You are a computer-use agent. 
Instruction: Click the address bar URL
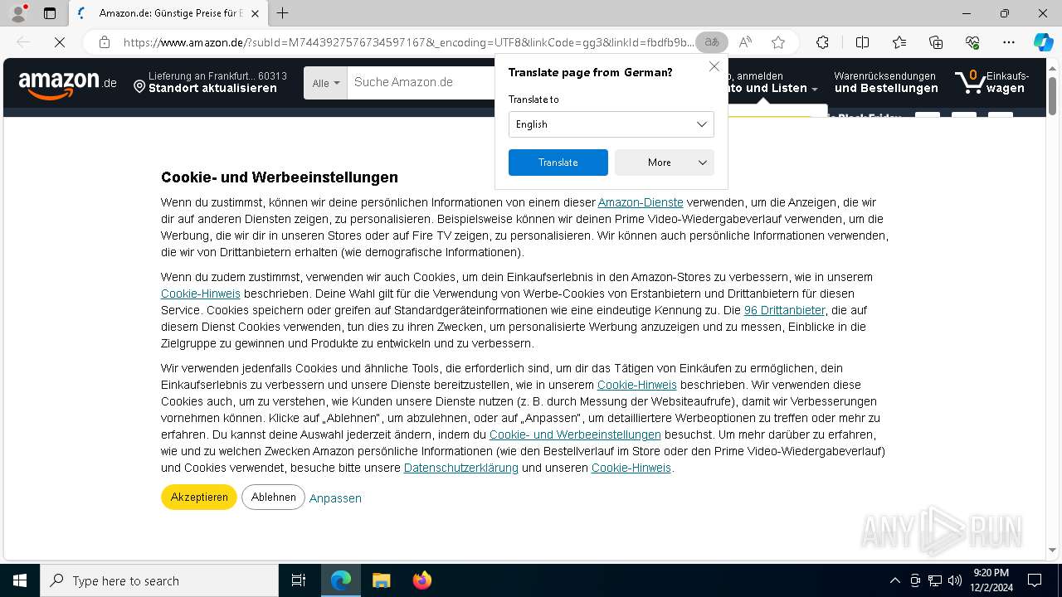[x=408, y=42]
